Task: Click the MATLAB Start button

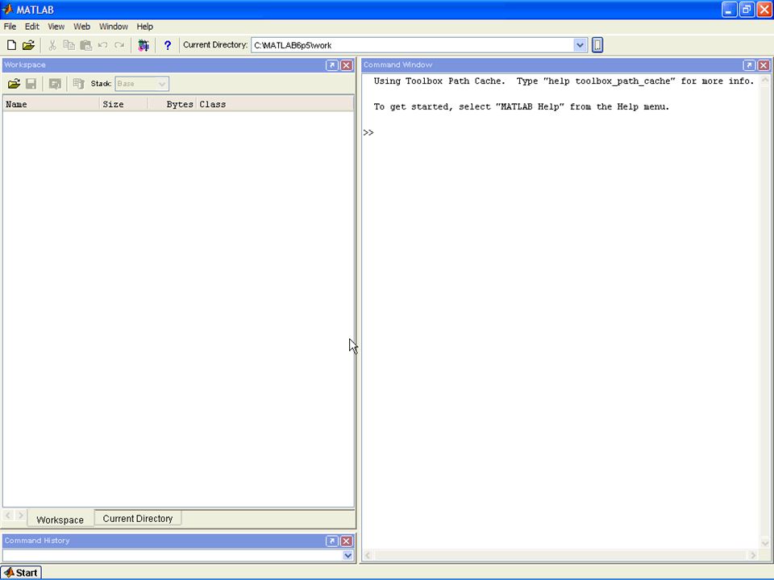Action: (x=21, y=573)
